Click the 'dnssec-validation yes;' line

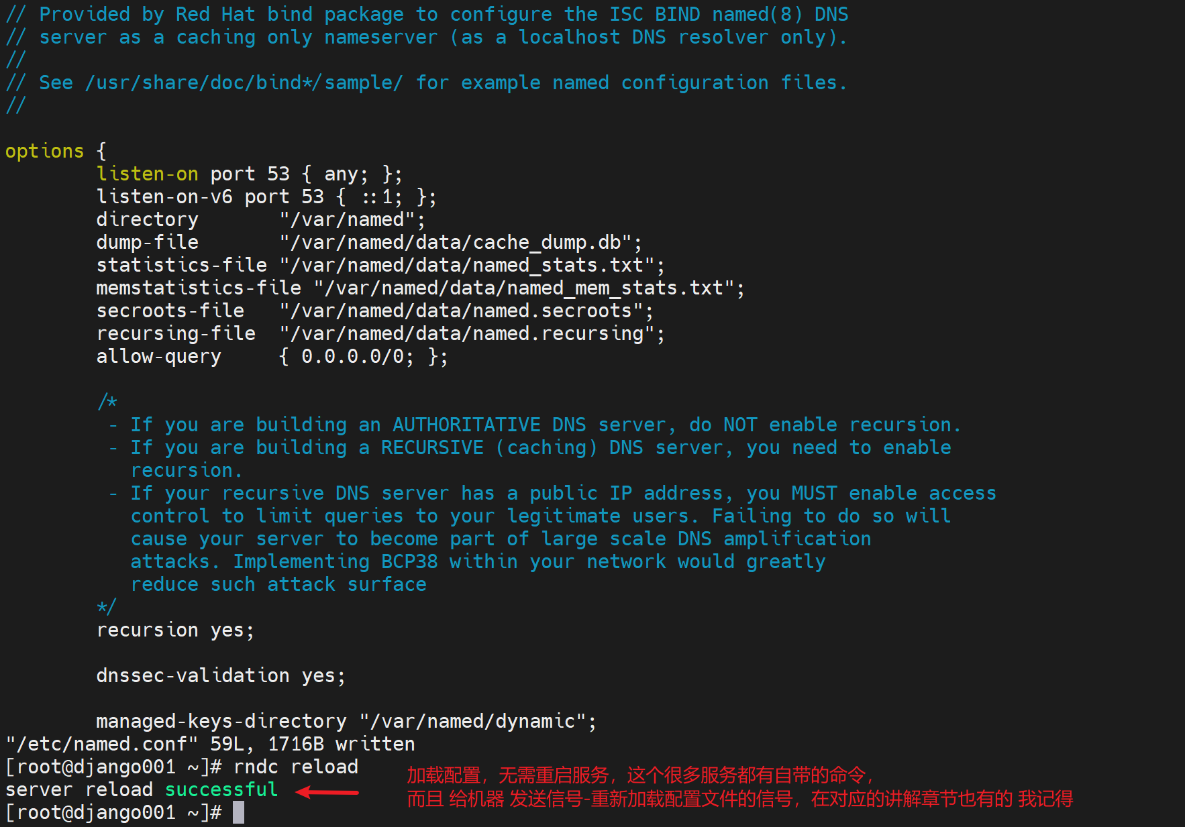click(220, 675)
